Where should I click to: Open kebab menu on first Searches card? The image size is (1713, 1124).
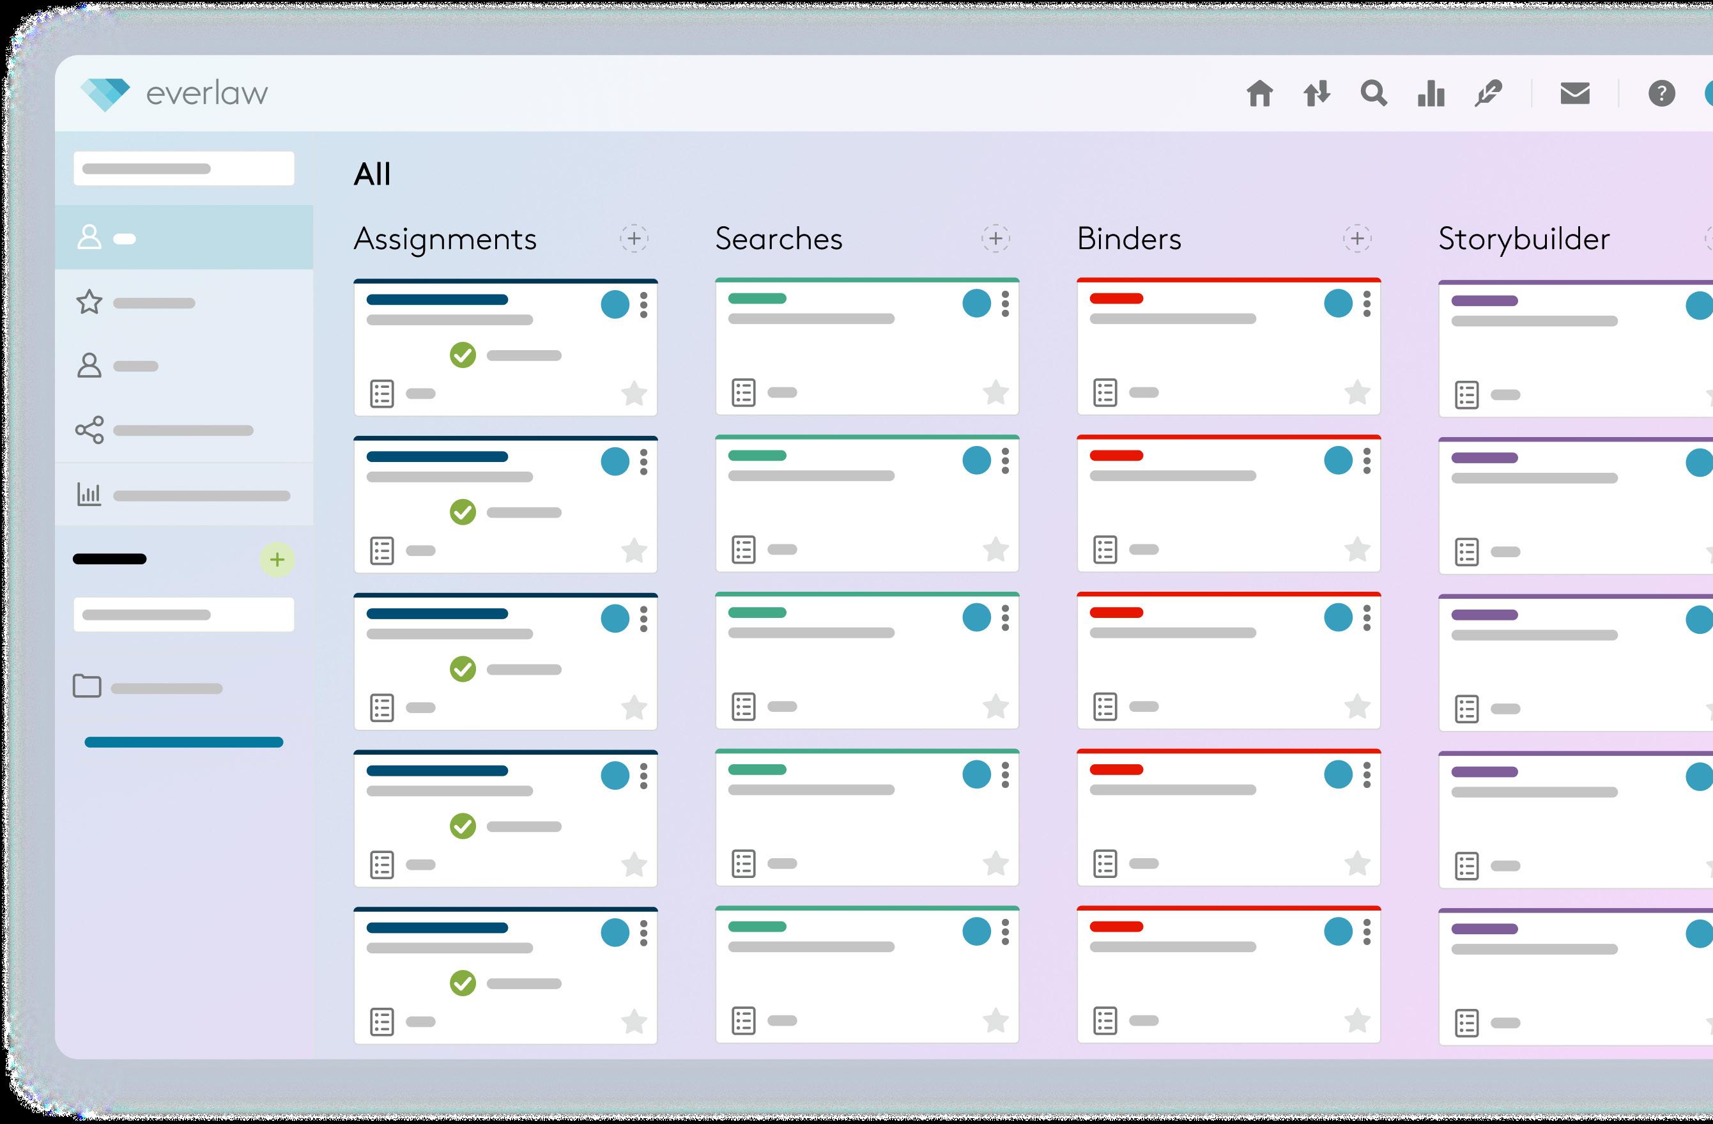click(1005, 304)
